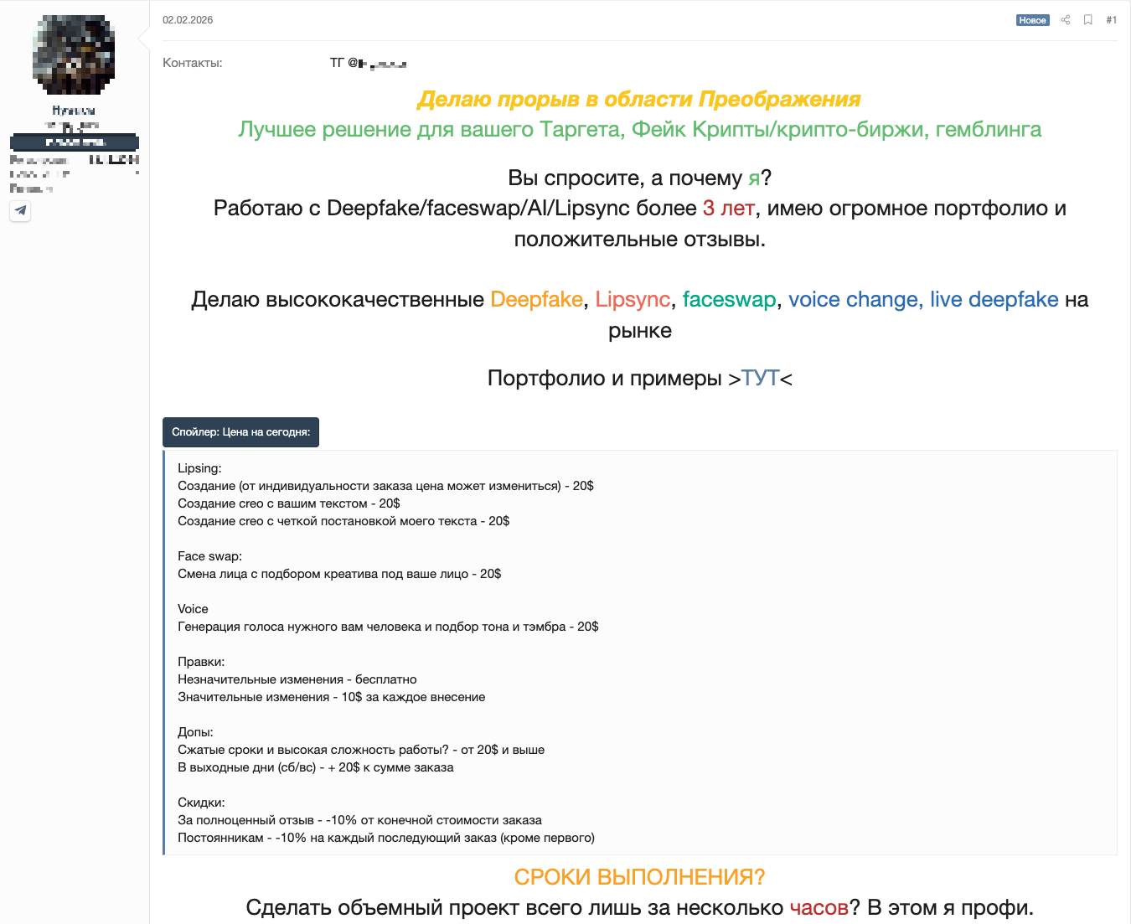This screenshot has height=924, width=1131.
Task: Click the 'СРОКИ ВЫПОЛНЕНИЯ?' heading
Action: (x=639, y=877)
